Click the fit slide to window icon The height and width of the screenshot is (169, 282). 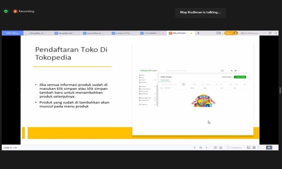[x=215, y=147]
